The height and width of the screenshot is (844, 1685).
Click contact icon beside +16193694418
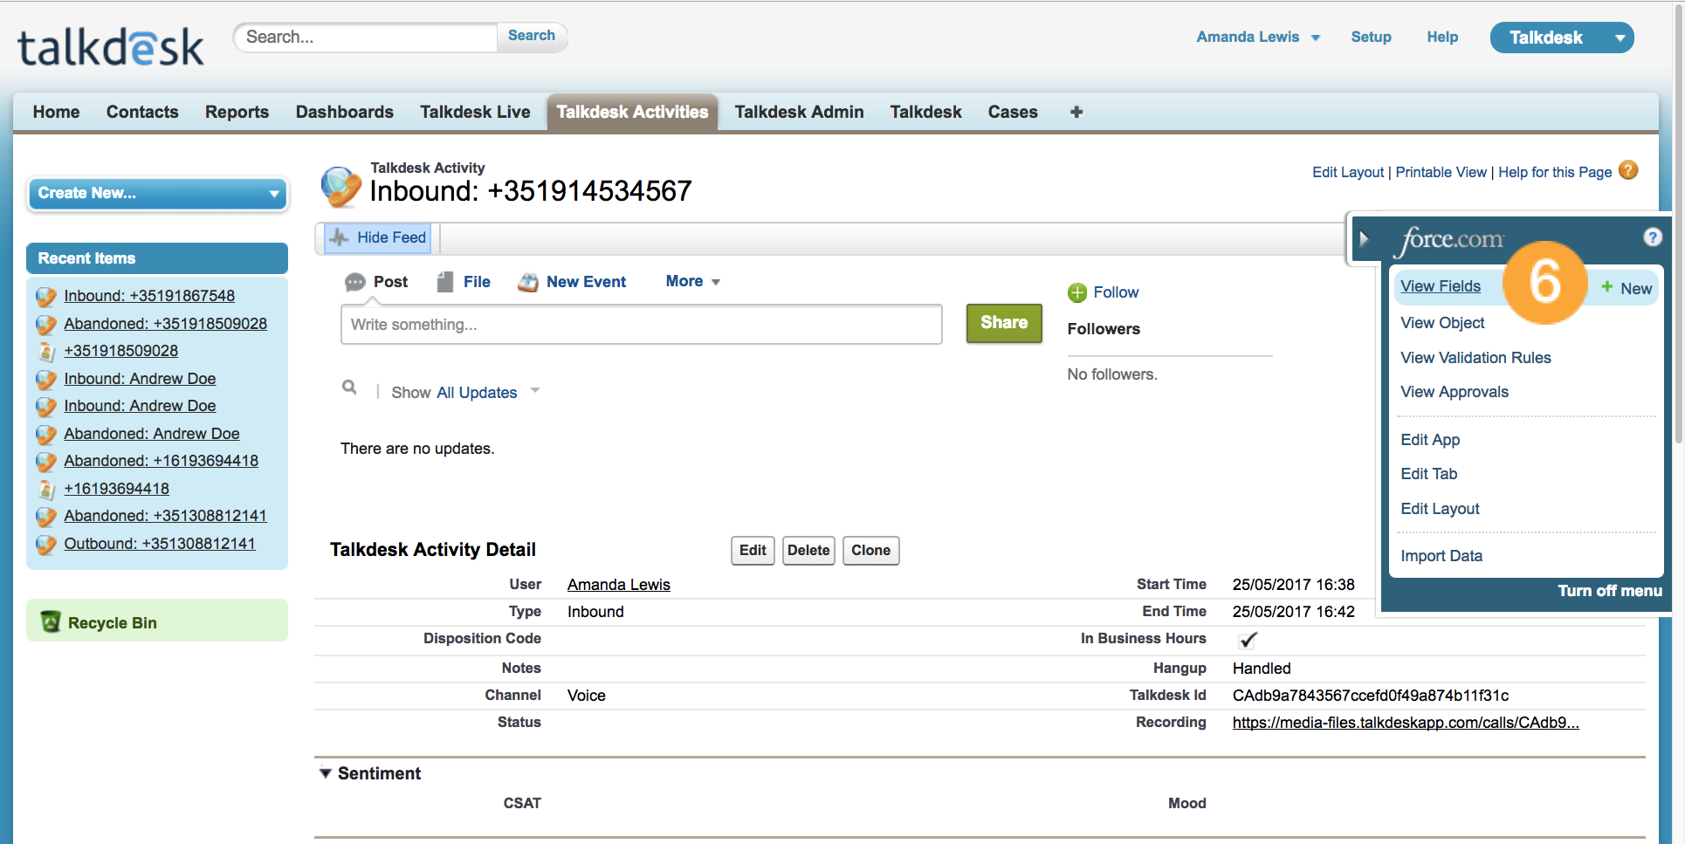click(x=47, y=490)
